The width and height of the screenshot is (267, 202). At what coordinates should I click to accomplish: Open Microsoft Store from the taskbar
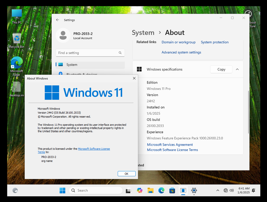(x=172, y=190)
